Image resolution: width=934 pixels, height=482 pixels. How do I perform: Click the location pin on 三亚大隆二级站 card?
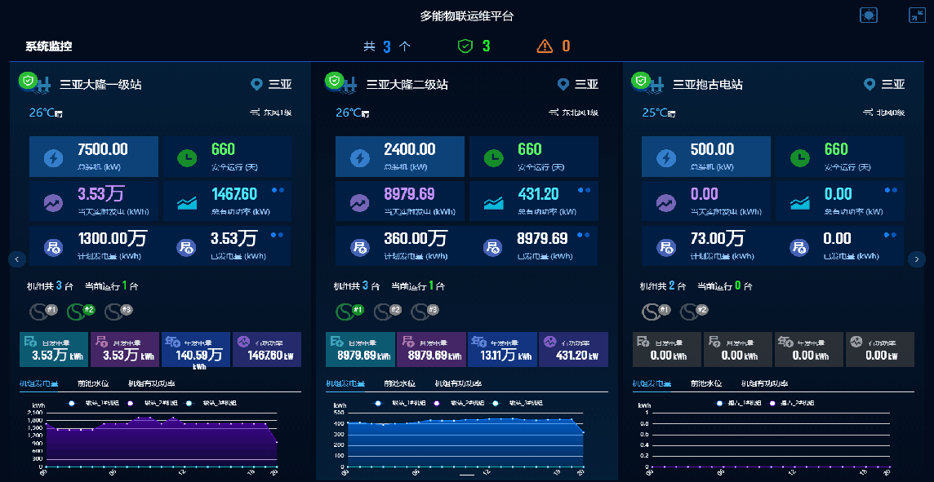tap(563, 85)
